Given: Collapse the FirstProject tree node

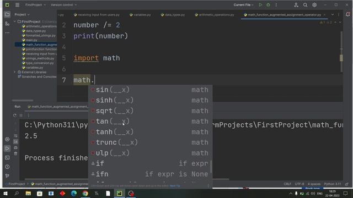Looking at the screenshot, I should tap(15, 21).
